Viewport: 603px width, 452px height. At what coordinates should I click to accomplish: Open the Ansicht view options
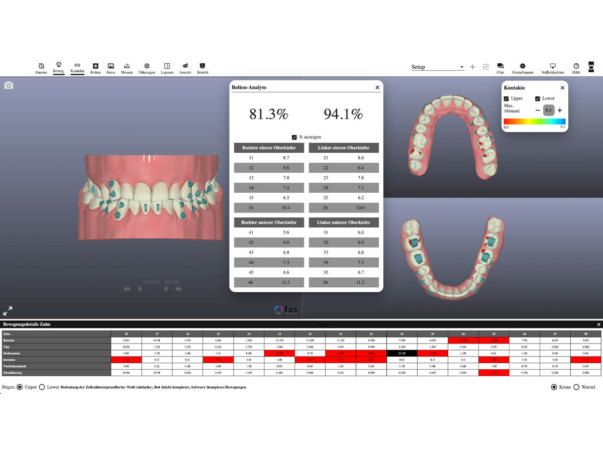click(185, 68)
